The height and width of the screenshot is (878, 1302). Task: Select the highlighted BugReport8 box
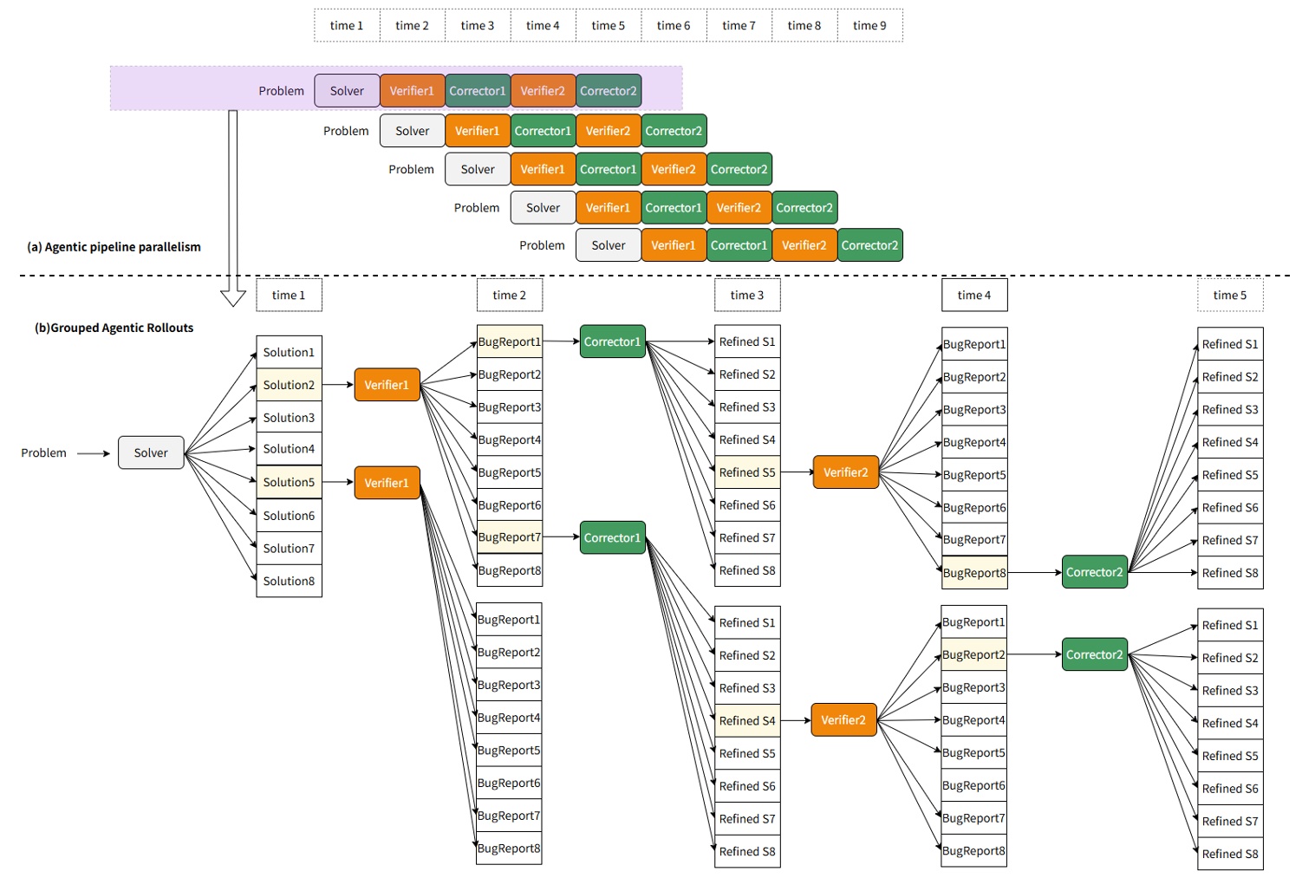[x=974, y=573]
